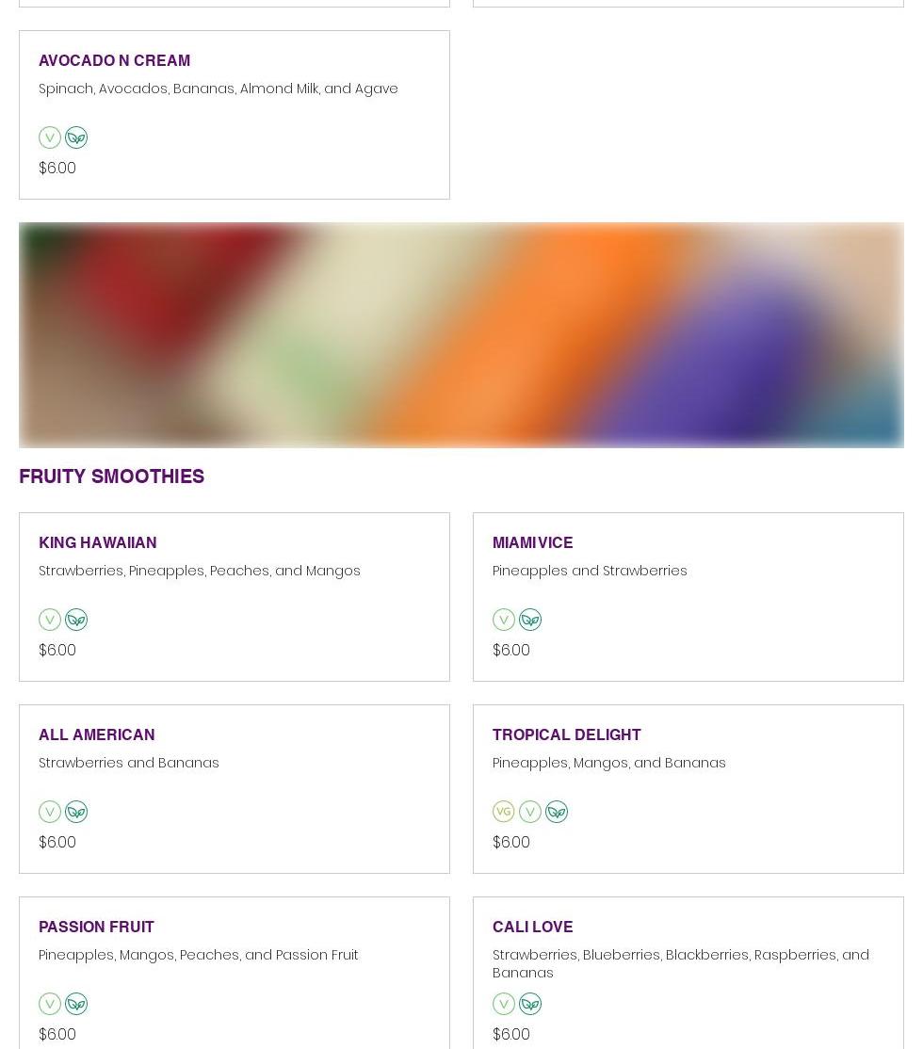Click the leaf icon under King Hawaiian
Screen dimensions: 923x1049
pos(76,620)
